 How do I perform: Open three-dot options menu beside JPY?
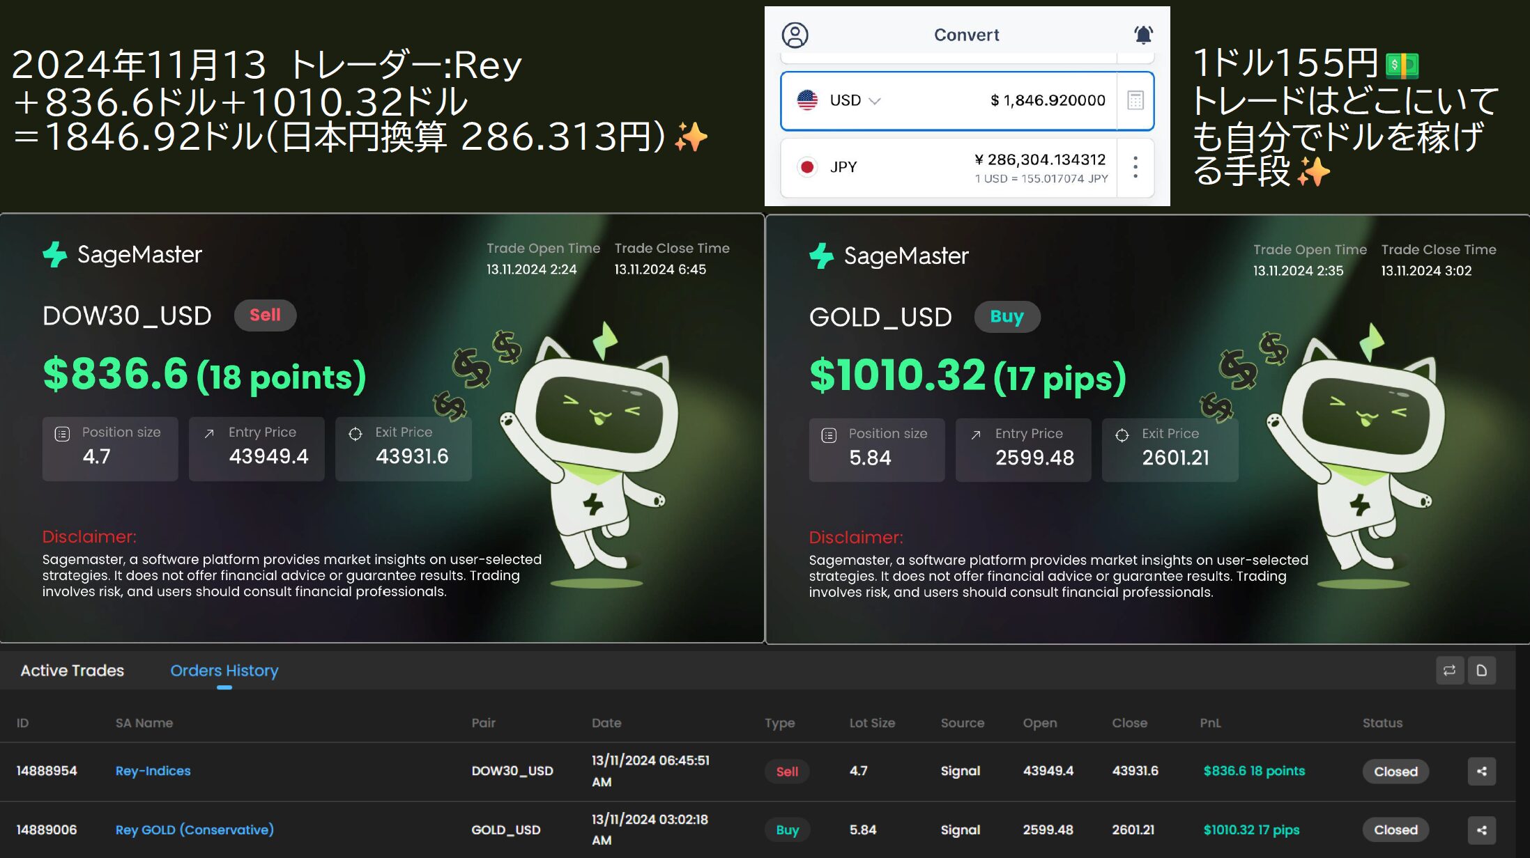[x=1135, y=167]
